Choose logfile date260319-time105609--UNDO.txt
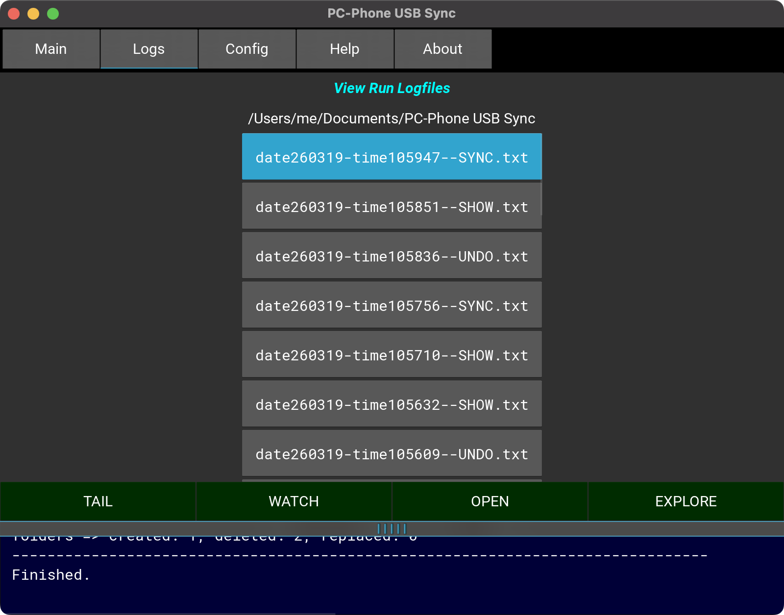The height and width of the screenshot is (615, 784). click(x=392, y=454)
